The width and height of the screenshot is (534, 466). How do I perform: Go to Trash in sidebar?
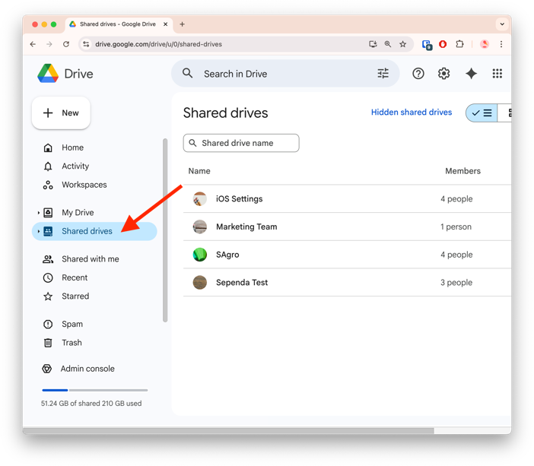[x=72, y=343]
